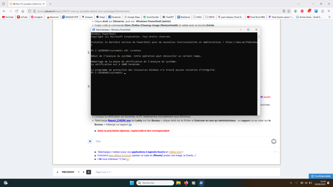The height and width of the screenshot is (187, 333).
Task: Open the DRIVE bookmarks folder
Action: pyautogui.click(x=209, y=17)
